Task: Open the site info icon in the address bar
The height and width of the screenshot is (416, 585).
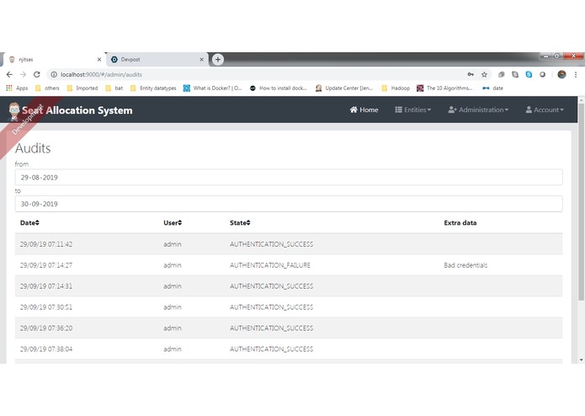Action: (x=54, y=75)
